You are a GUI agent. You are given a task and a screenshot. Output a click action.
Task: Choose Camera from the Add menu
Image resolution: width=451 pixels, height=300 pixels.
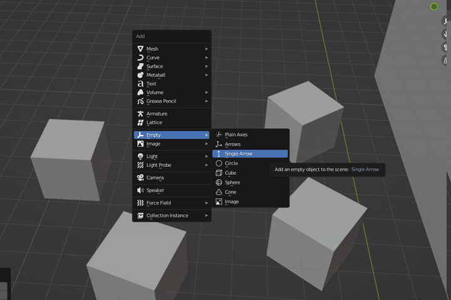pyautogui.click(x=172, y=177)
